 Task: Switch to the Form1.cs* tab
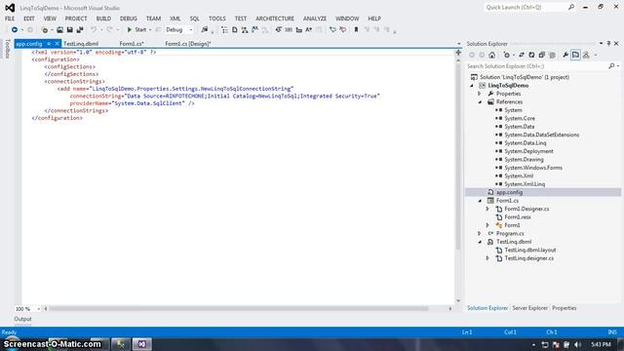tap(132, 44)
